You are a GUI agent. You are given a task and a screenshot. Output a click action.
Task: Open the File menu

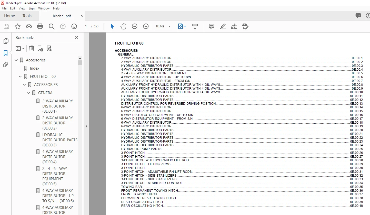(x=4, y=8)
